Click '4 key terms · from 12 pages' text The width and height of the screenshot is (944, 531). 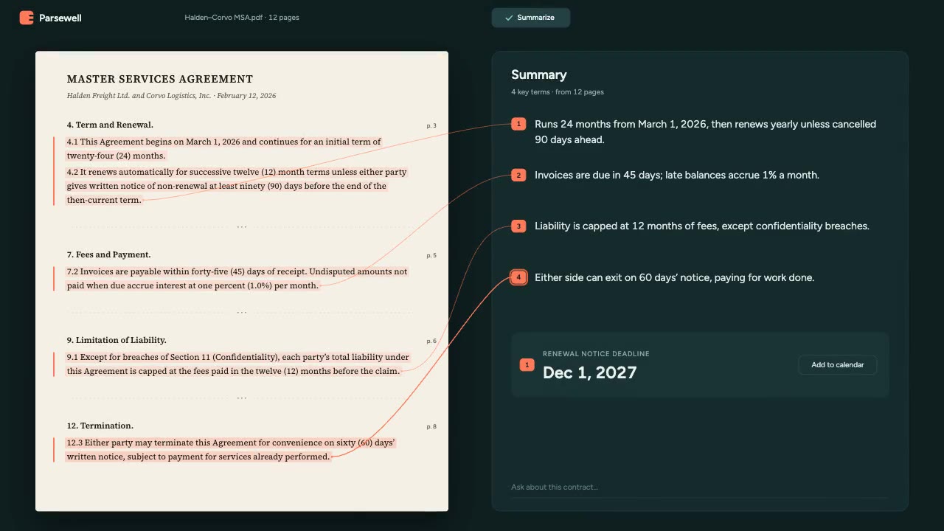click(558, 92)
